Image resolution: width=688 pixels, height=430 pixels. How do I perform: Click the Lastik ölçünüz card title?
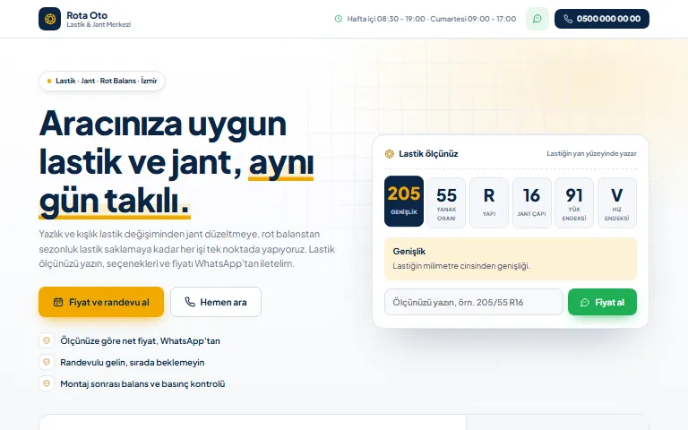coord(428,153)
